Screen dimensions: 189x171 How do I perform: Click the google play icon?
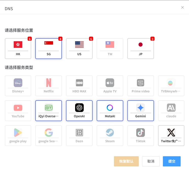(18, 133)
